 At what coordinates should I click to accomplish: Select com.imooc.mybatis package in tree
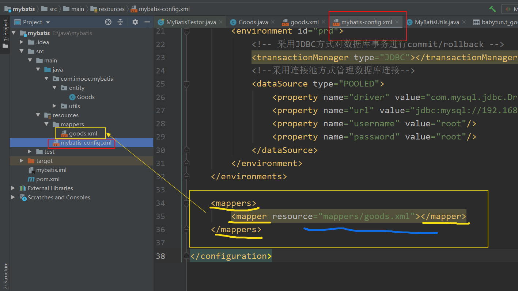tap(83, 79)
